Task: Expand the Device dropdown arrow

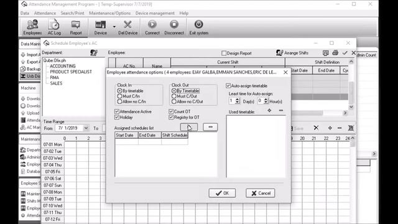Action: 114,27
